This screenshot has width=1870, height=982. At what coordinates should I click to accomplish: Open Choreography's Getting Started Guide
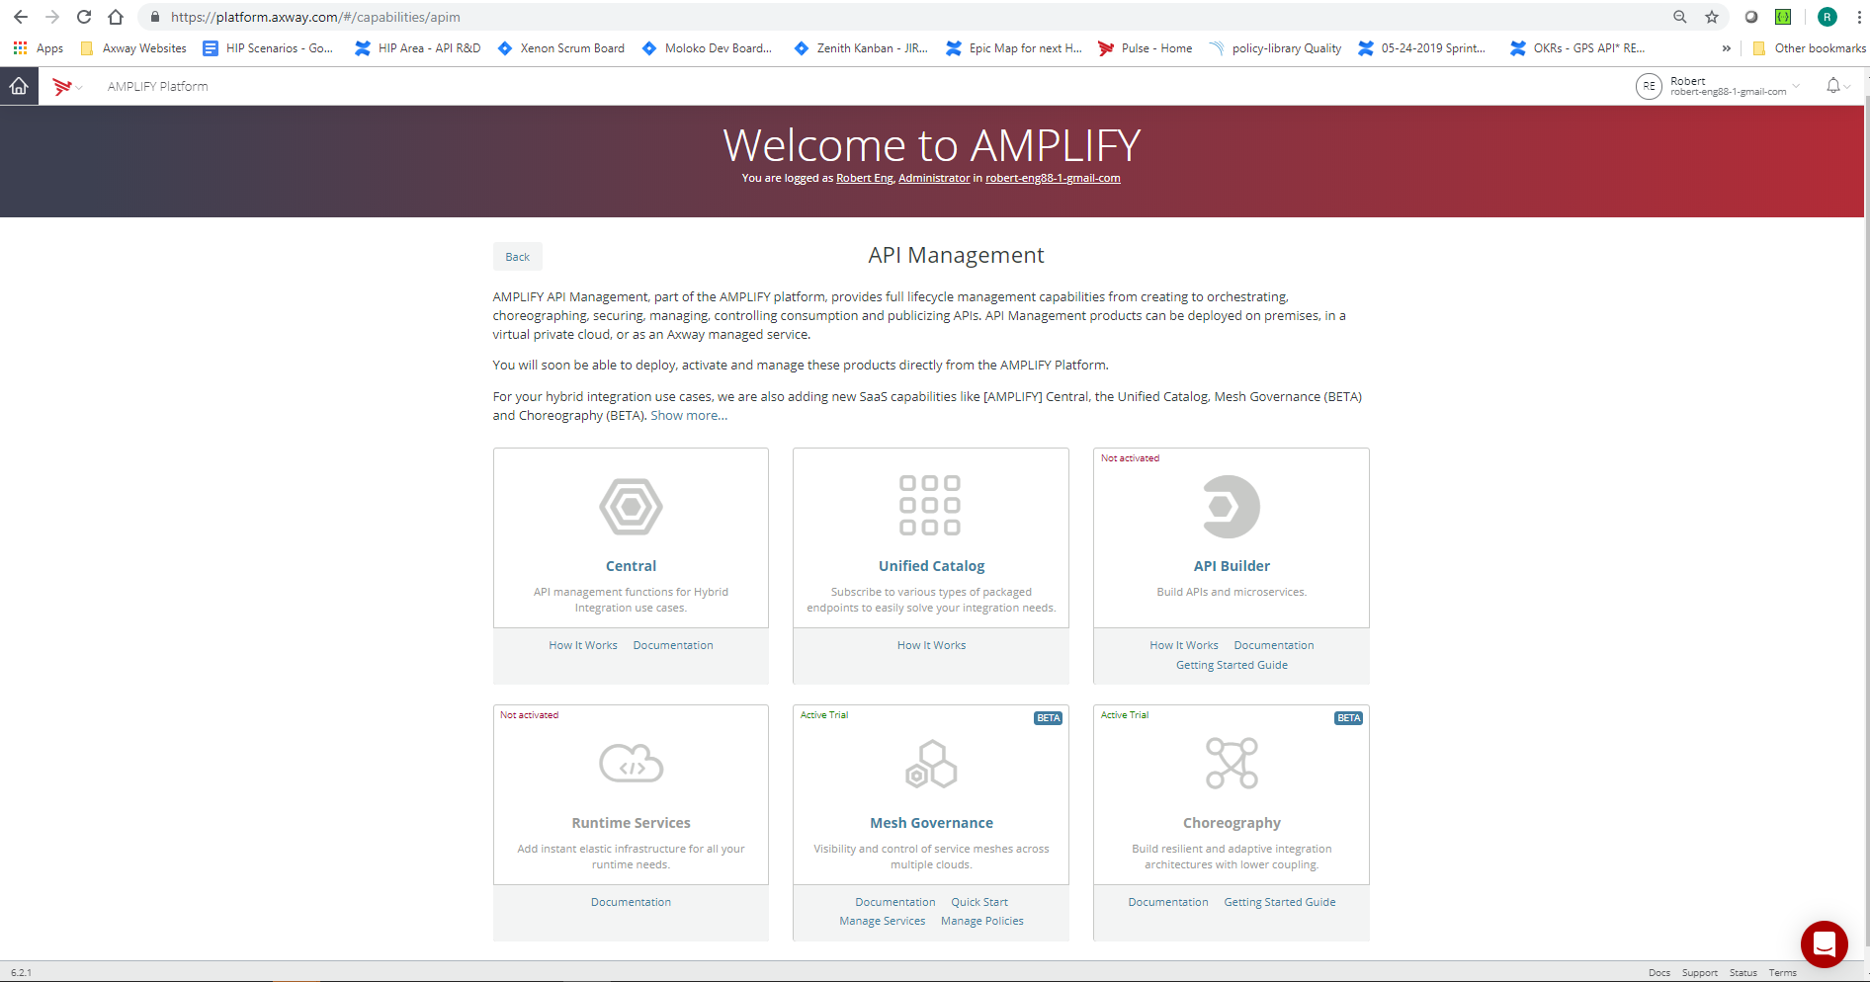pyautogui.click(x=1280, y=902)
